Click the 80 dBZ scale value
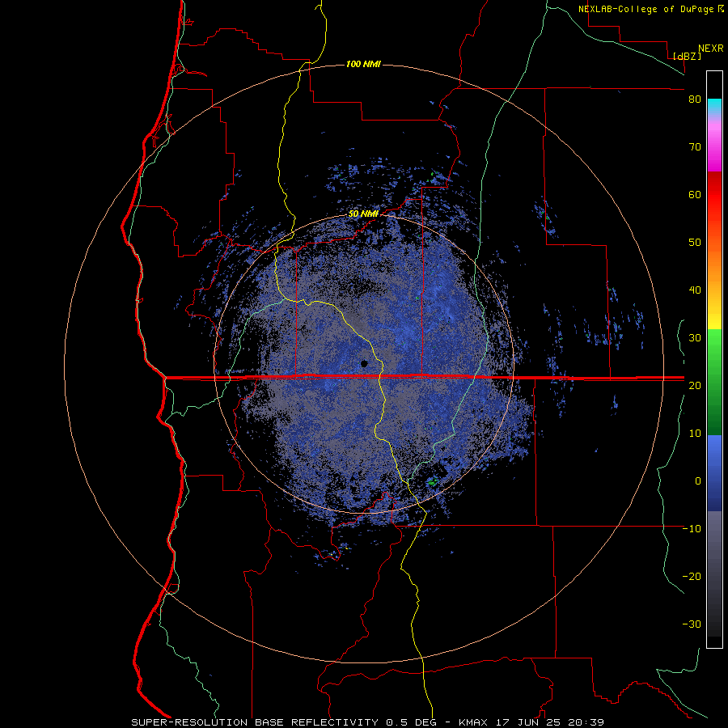This screenshot has height=728, width=728. [695, 99]
